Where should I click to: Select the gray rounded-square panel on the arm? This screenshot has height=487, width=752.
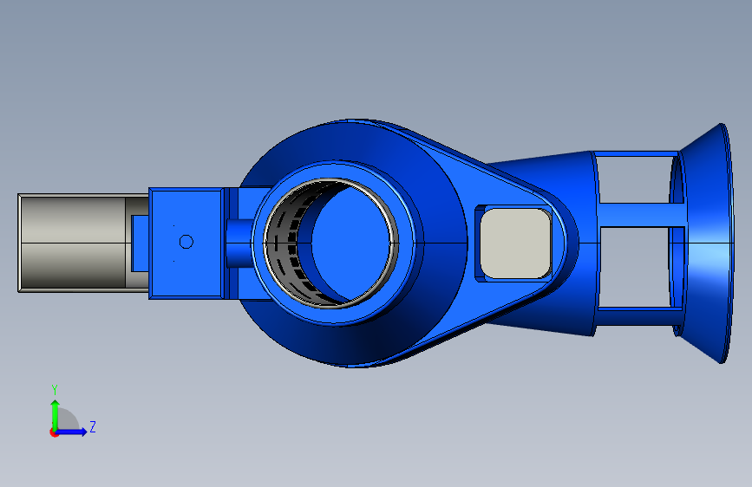[515, 243]
